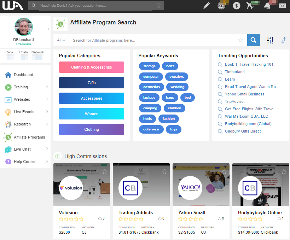This screenshot has height=240, width=290.
Task: Expand the Training submenu arrow
Action: pos(47,87)
